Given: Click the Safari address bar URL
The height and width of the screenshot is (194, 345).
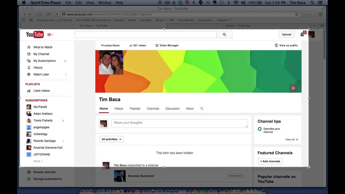Looking at the screenshot, I should [x=109, y=14].
